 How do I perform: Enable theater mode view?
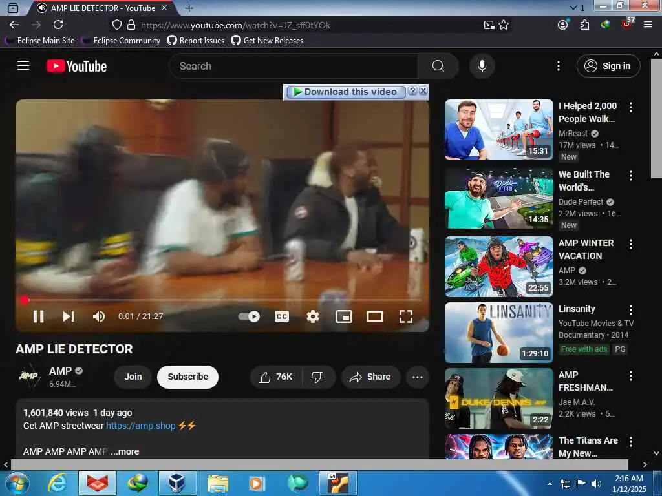click(x=375, y=316)
